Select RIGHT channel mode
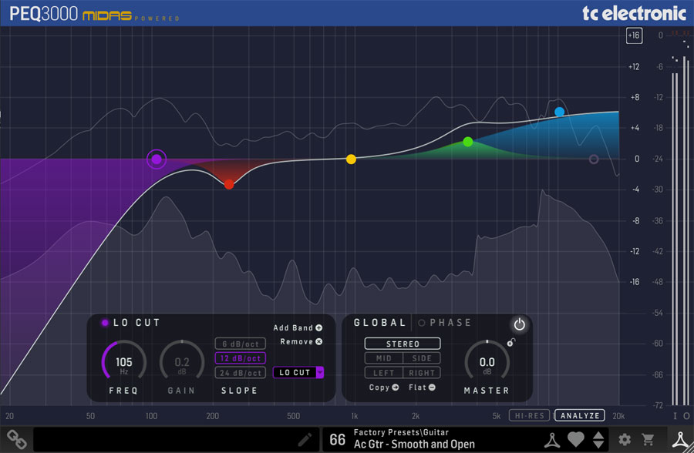This screenshot has height=453, width=694. [422, 372]
